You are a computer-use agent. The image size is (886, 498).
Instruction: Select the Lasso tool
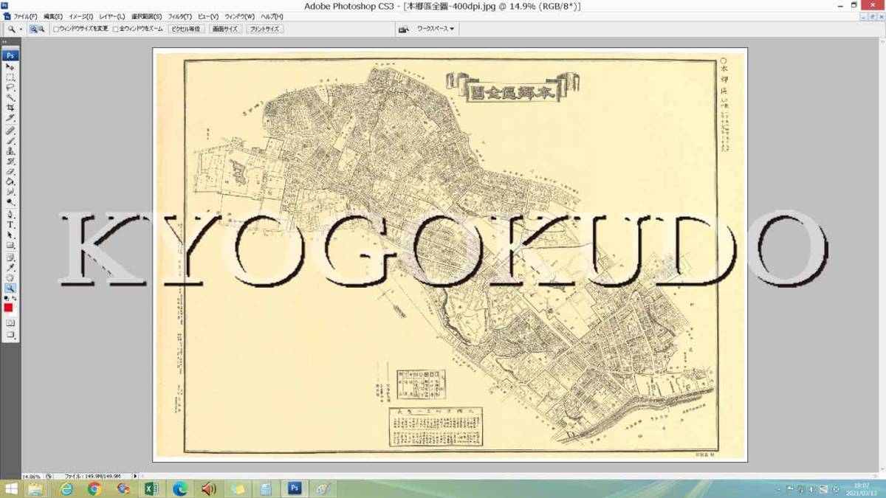pyautogui.click(x=10, y=87)
